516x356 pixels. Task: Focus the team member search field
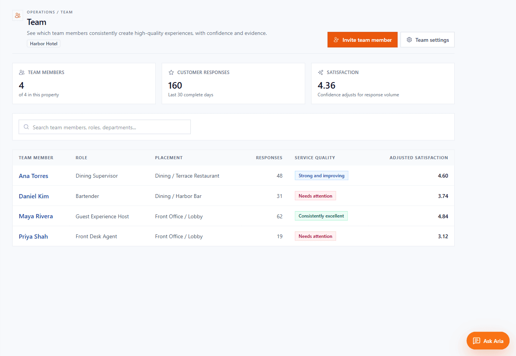coord(104,127)
